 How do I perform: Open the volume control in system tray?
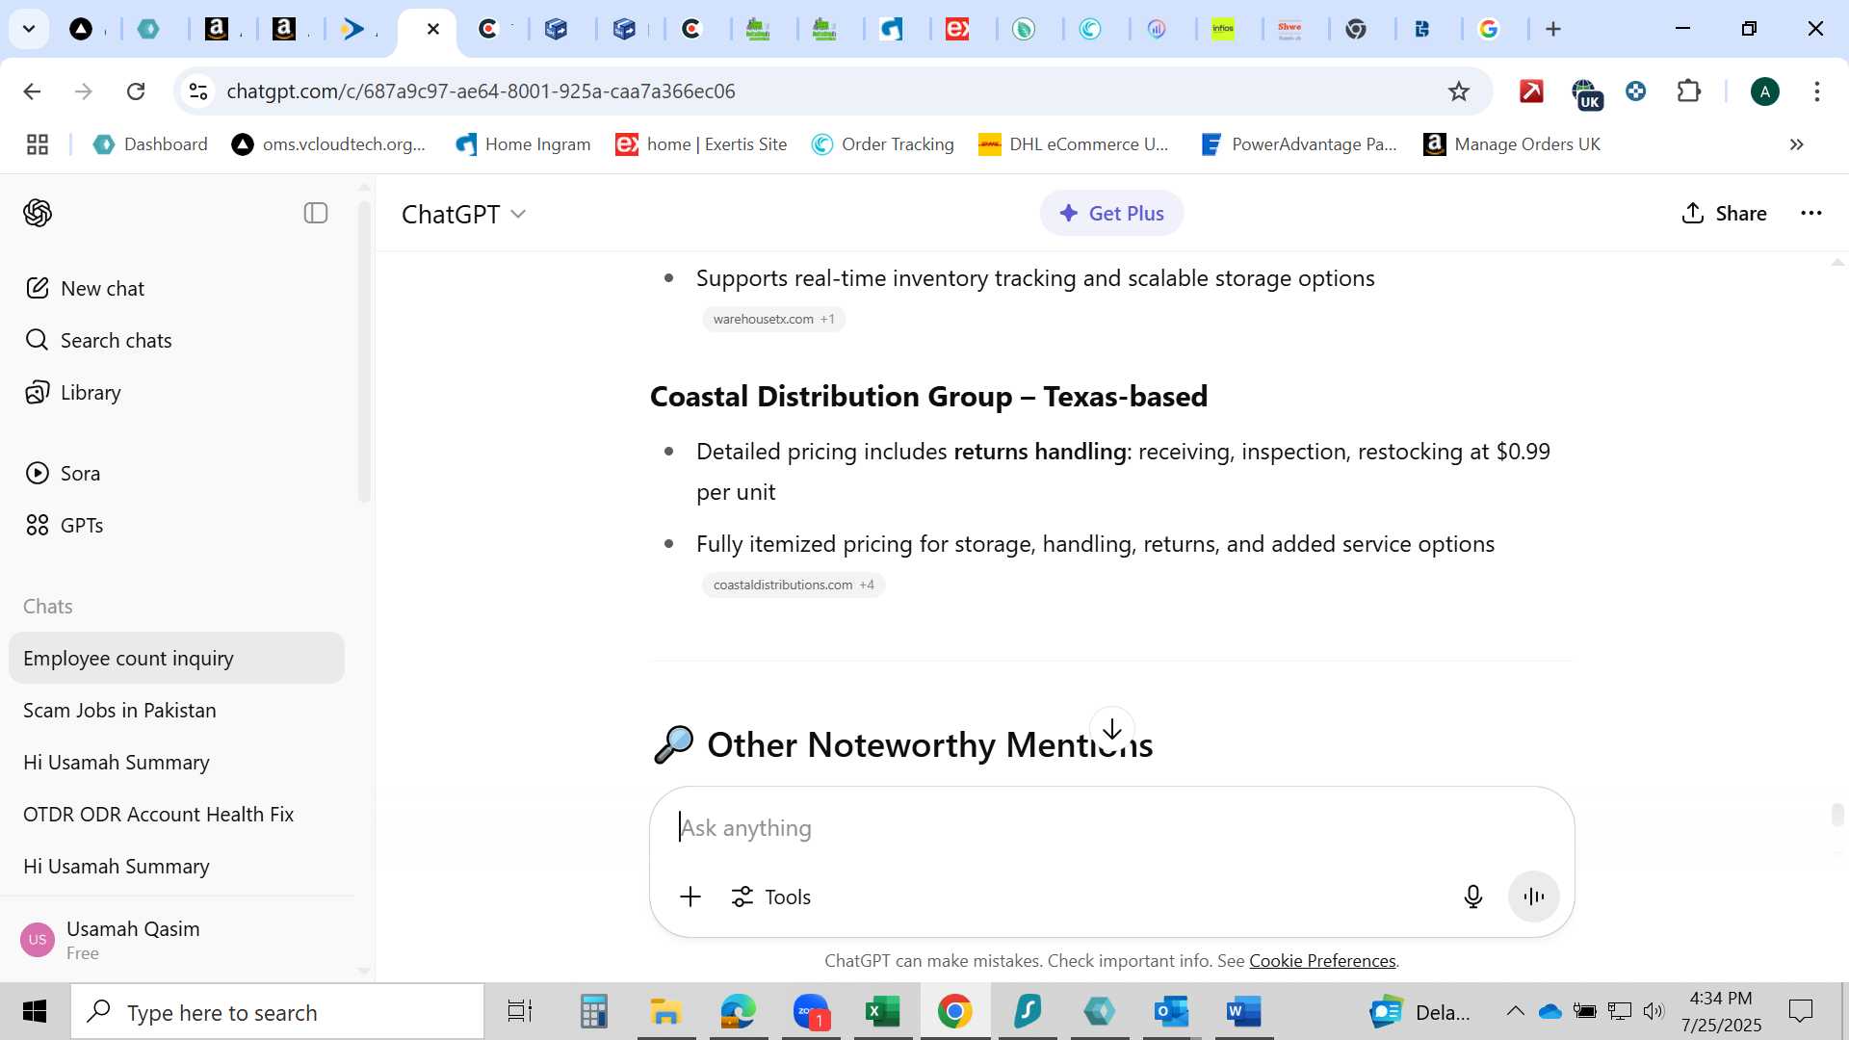coord(1654,1011)
